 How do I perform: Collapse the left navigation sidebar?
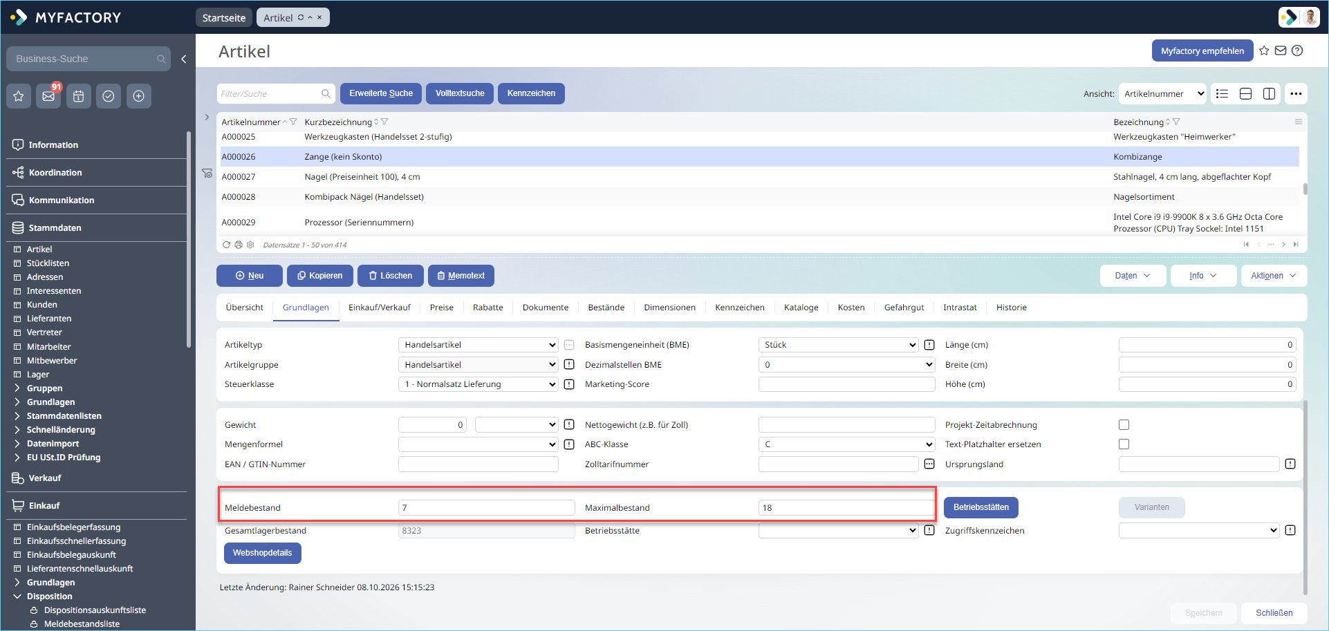[184, 59]
